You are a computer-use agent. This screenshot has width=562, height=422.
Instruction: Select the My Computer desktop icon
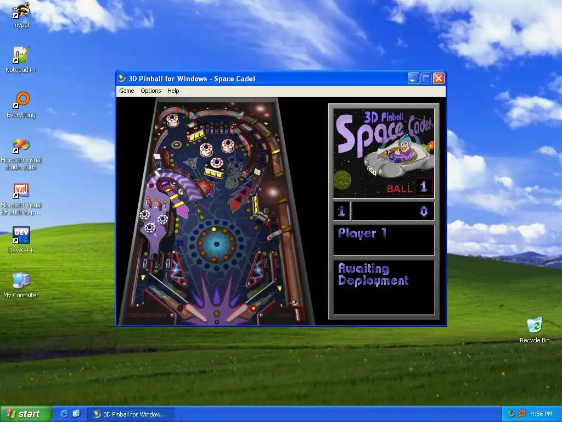(21, 285)
